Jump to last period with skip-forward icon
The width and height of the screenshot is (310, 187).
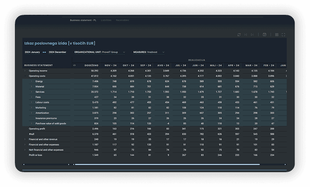[x=252, y=34]
